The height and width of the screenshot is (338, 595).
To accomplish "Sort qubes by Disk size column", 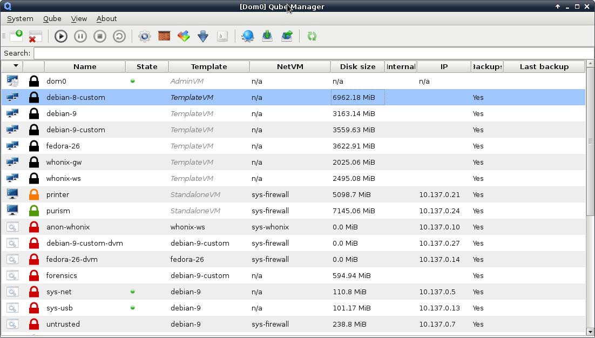I will pyautogui.click(x=357, y=66).
